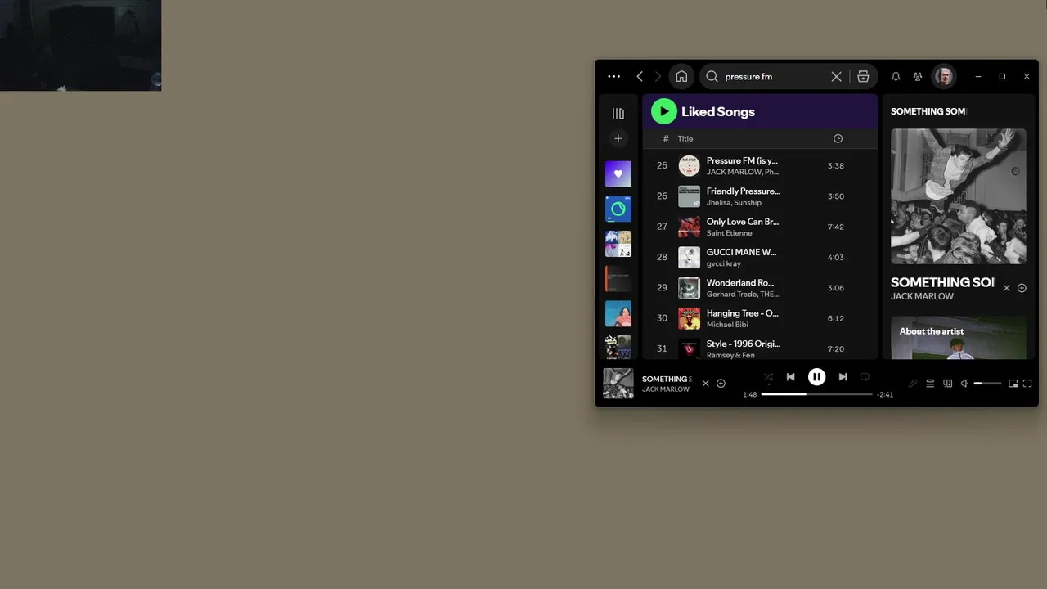Toggle the -2:41 remaining time display
The image size is (1047, 589).
885,394
